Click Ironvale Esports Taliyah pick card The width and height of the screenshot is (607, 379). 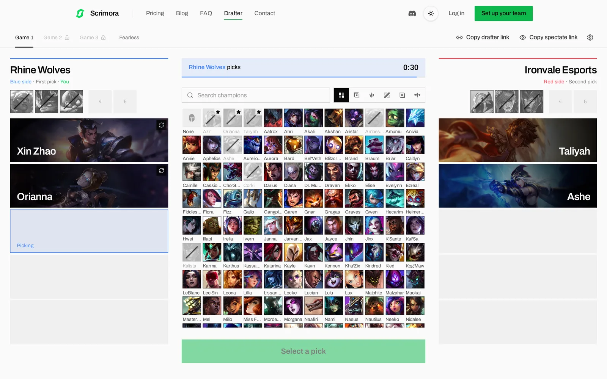point(518,140)
